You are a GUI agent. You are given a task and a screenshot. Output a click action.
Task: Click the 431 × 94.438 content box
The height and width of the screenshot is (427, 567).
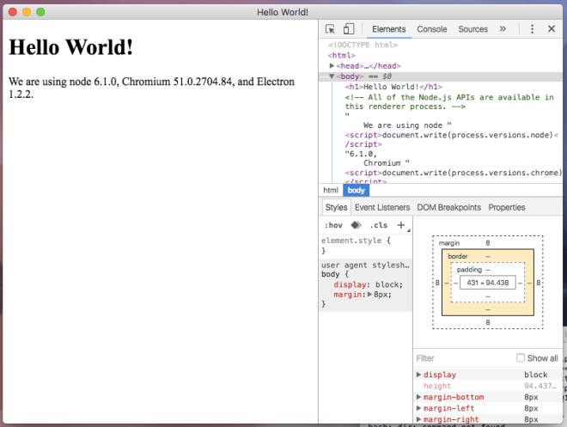point(487,283)
